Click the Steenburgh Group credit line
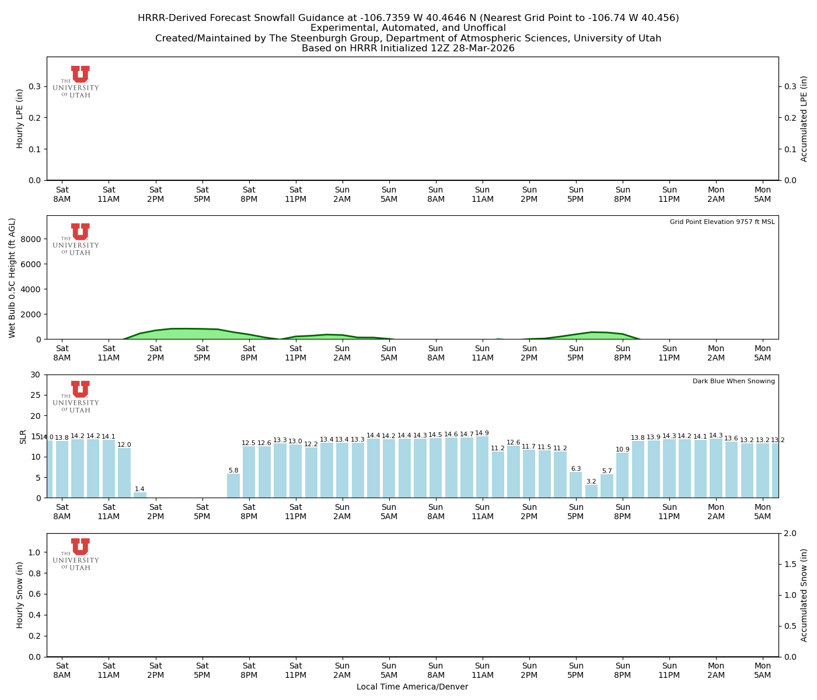 click(408, 38)
